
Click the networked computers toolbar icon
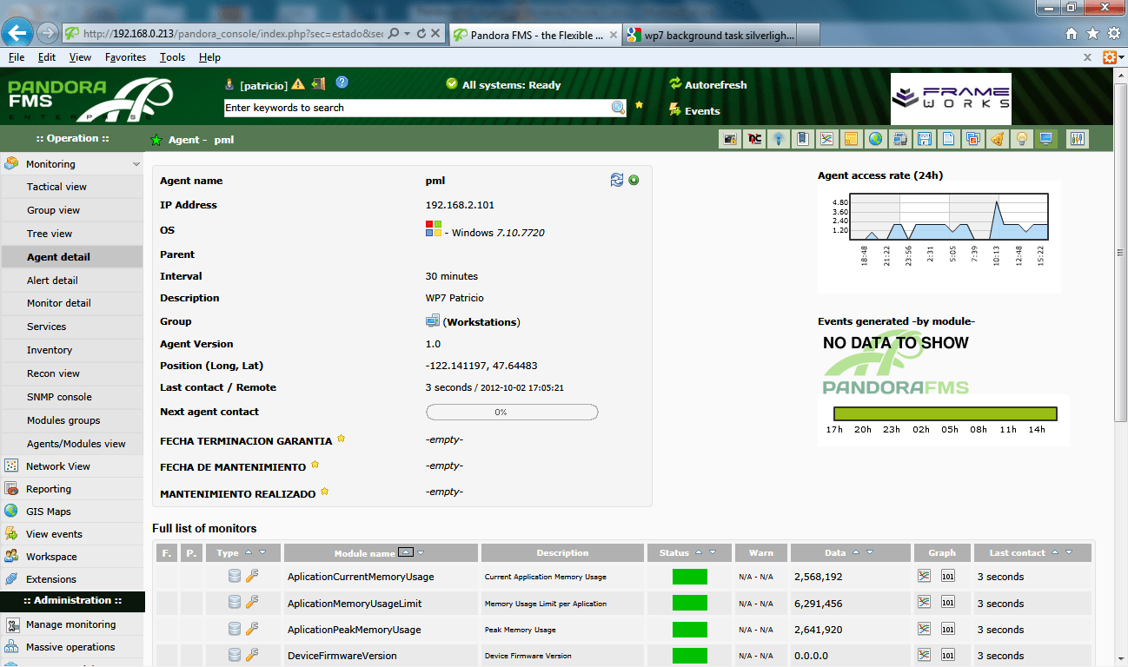(900, 138)
